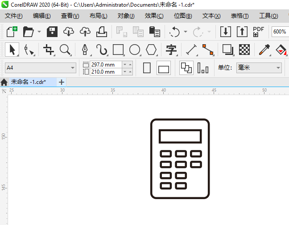The width and height of the screenshot is (289, 225).
Task: Open the 布局(L) menu
Action: [98, 16]
